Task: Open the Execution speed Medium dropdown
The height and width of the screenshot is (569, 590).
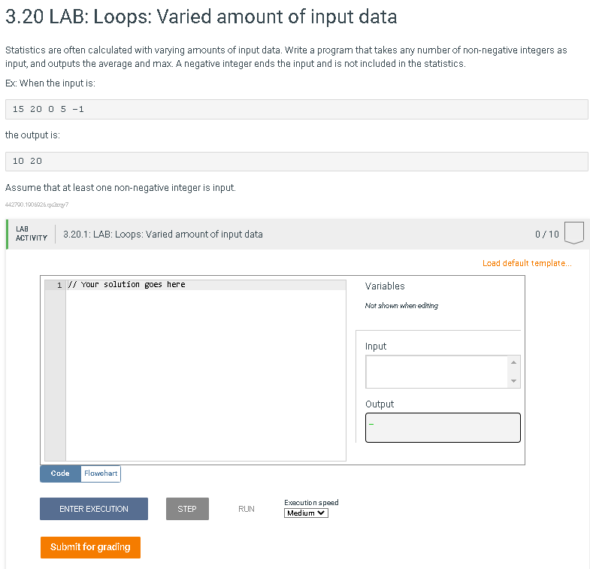Action: [306, 513]
